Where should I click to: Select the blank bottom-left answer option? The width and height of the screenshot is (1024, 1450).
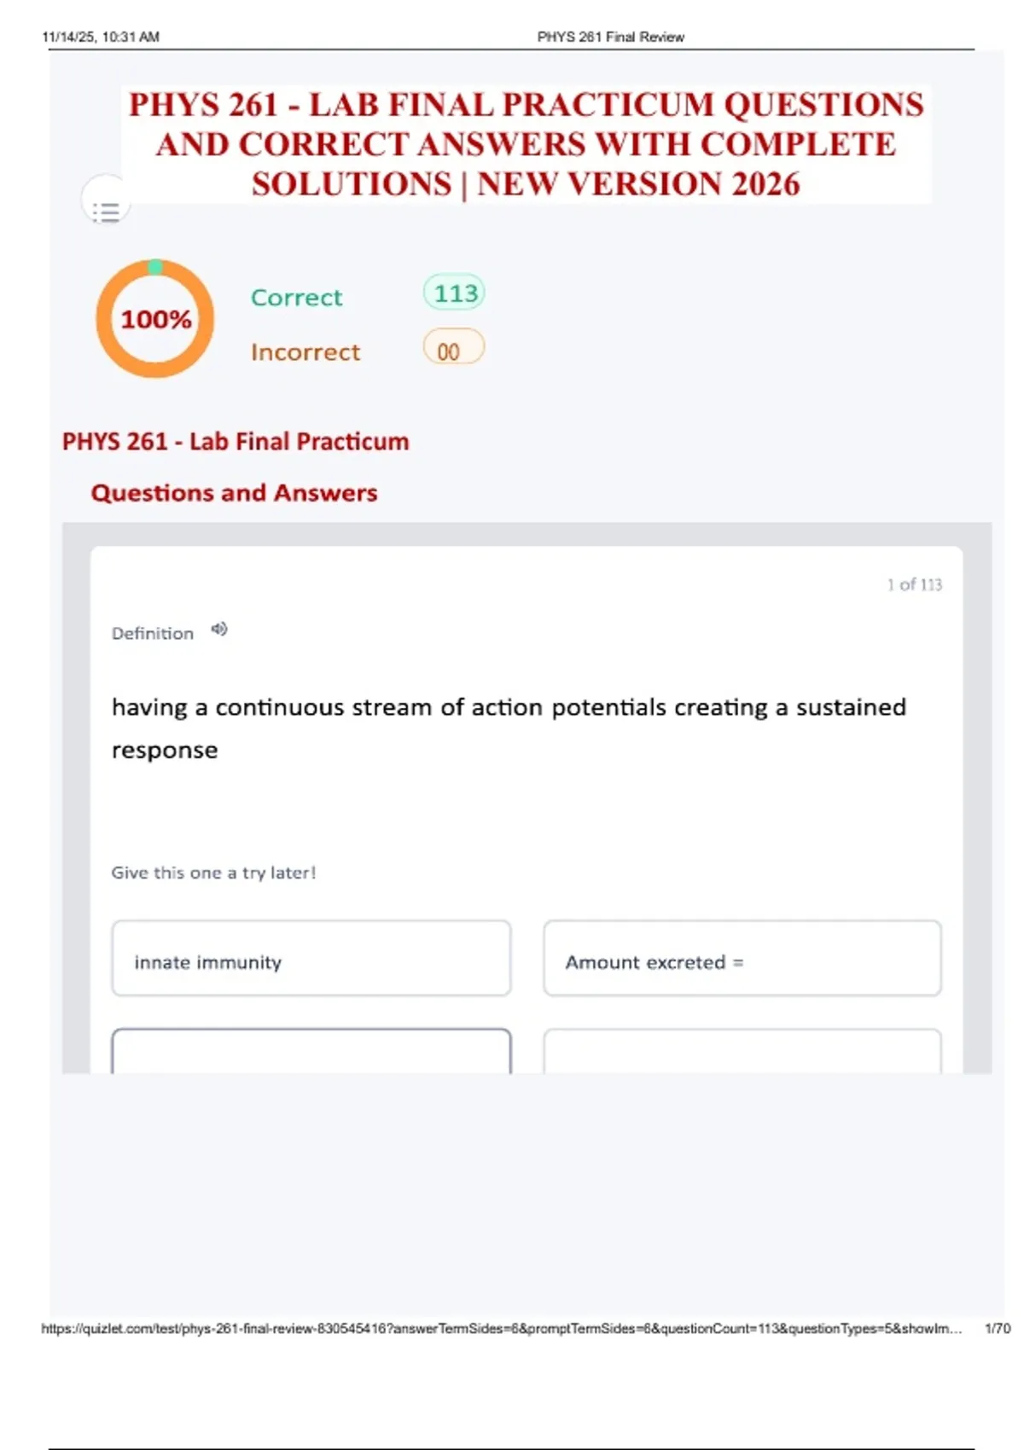(311, 1051)
